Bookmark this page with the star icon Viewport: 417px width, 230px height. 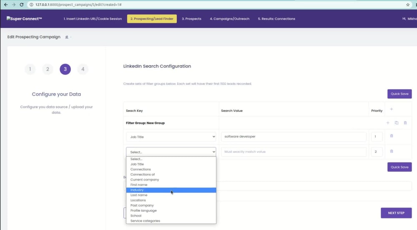(408, 5)
